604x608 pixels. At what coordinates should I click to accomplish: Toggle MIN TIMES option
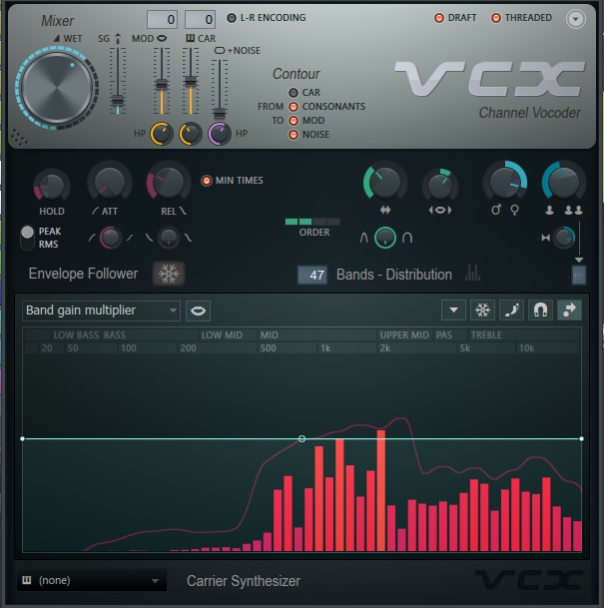click(x=207, y=181)
